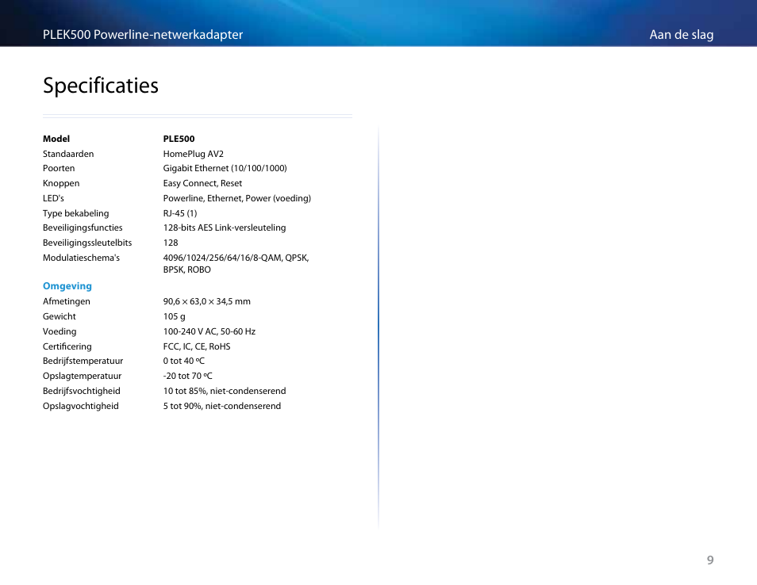Screen dimensions: 757x585
Task: Select the 'Easy Connect, Reset' value
Action: pyautogui.click(x=202, y=183)
